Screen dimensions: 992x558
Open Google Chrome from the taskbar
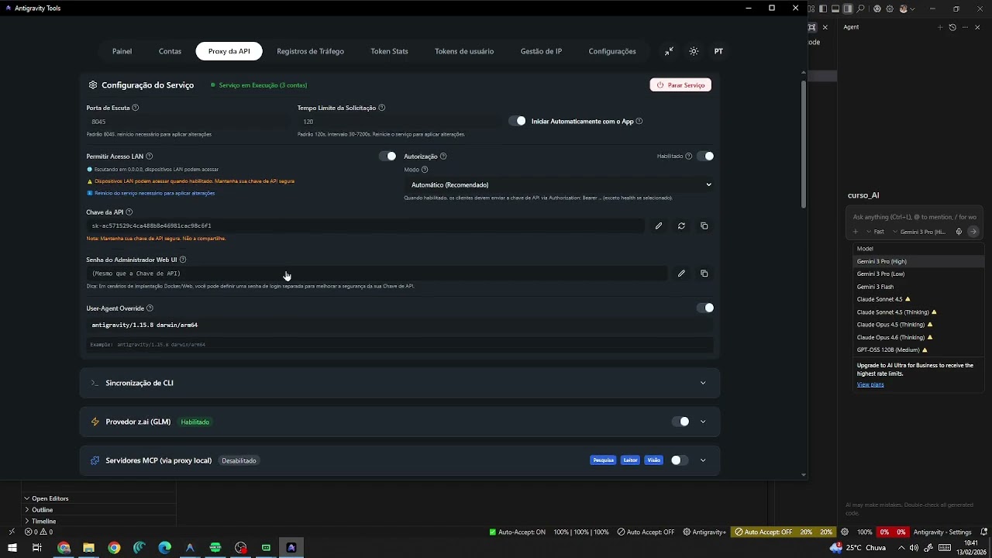pyautogui.click(x=114, y=548)
